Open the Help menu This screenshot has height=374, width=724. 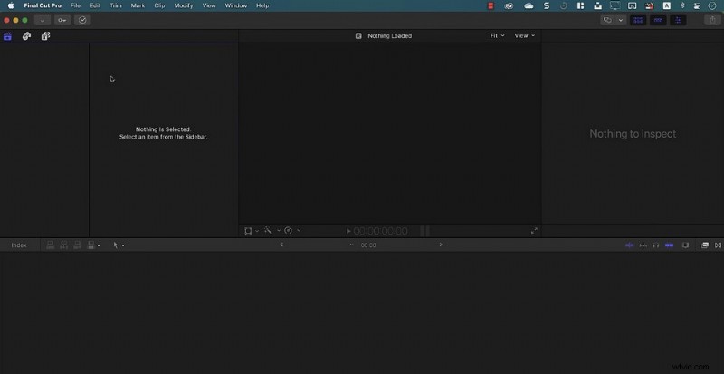coord(262,5)
